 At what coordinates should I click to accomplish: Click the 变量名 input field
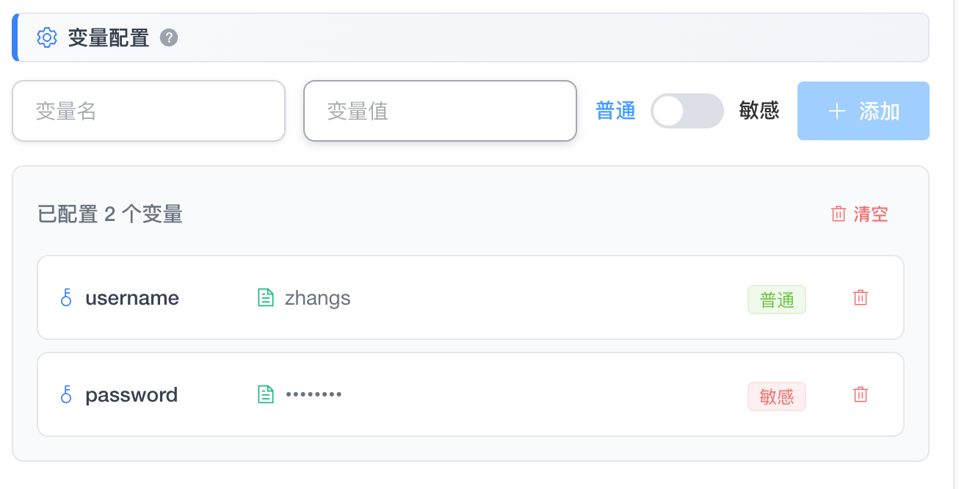[x=147, y=111]
